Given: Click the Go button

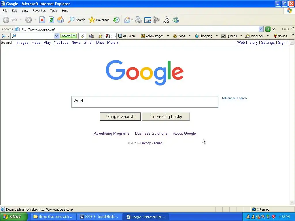Looking at the screenshot, I should (271, 29).
